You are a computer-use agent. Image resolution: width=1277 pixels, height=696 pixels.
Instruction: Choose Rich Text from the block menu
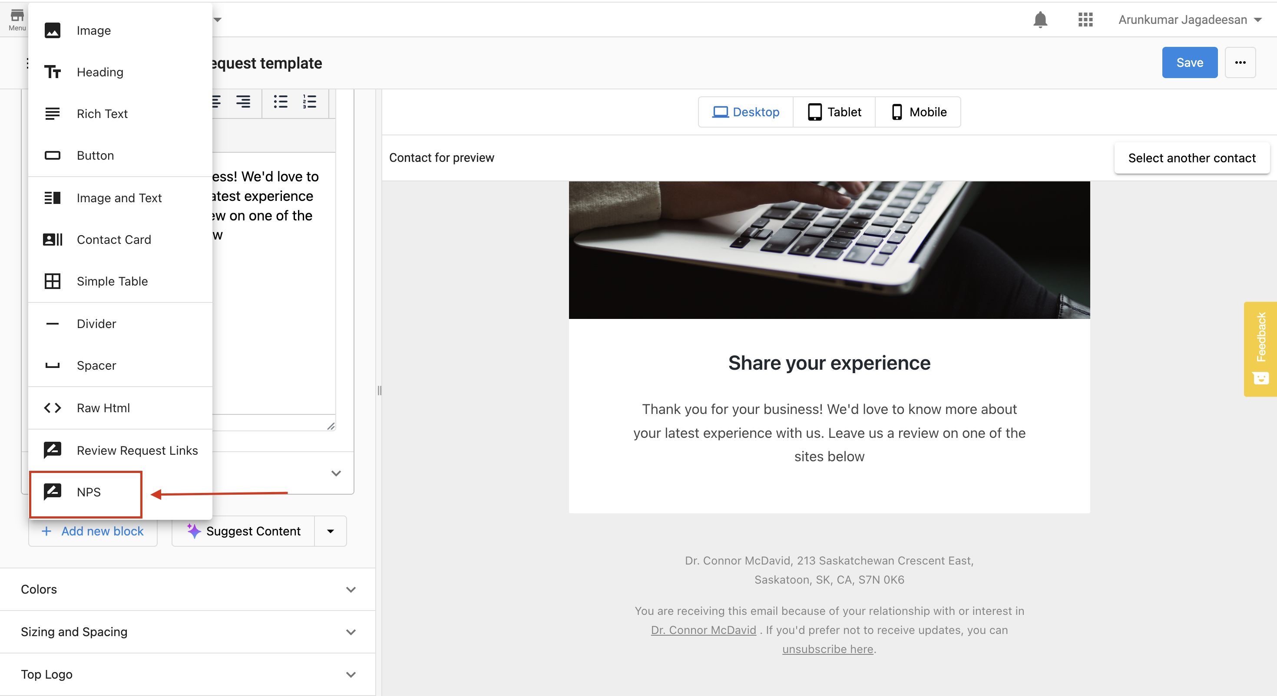[120, 114]
